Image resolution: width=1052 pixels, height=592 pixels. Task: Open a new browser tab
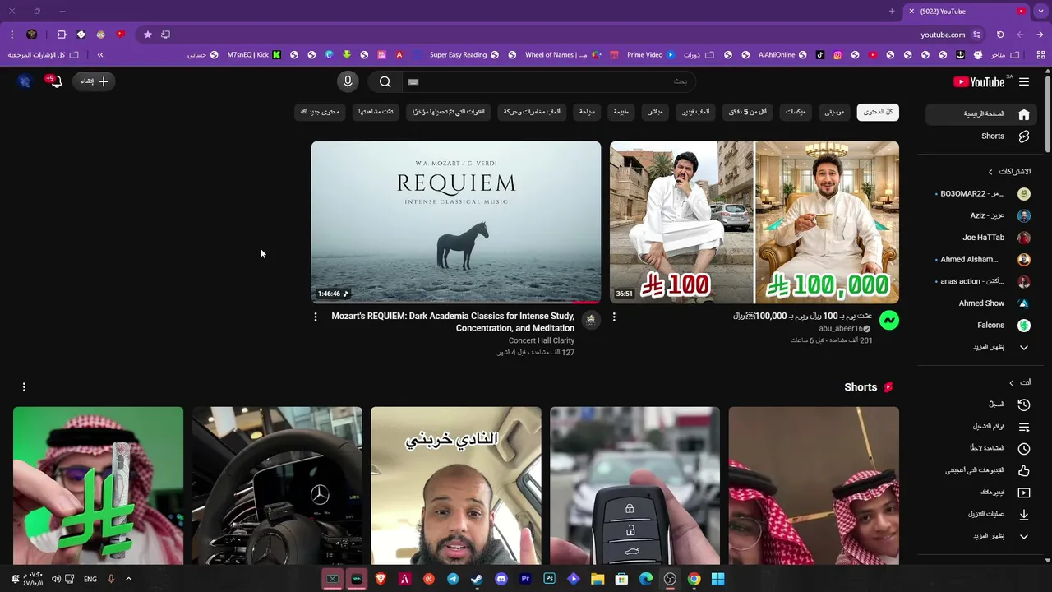[x=892, y=12]
